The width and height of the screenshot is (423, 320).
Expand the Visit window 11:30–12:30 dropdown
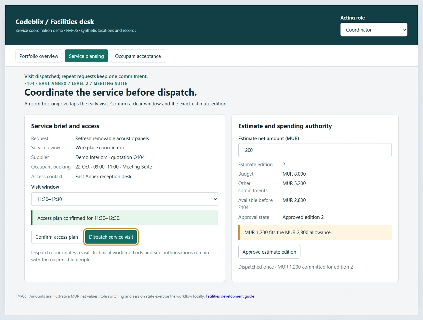coord(125,199)
